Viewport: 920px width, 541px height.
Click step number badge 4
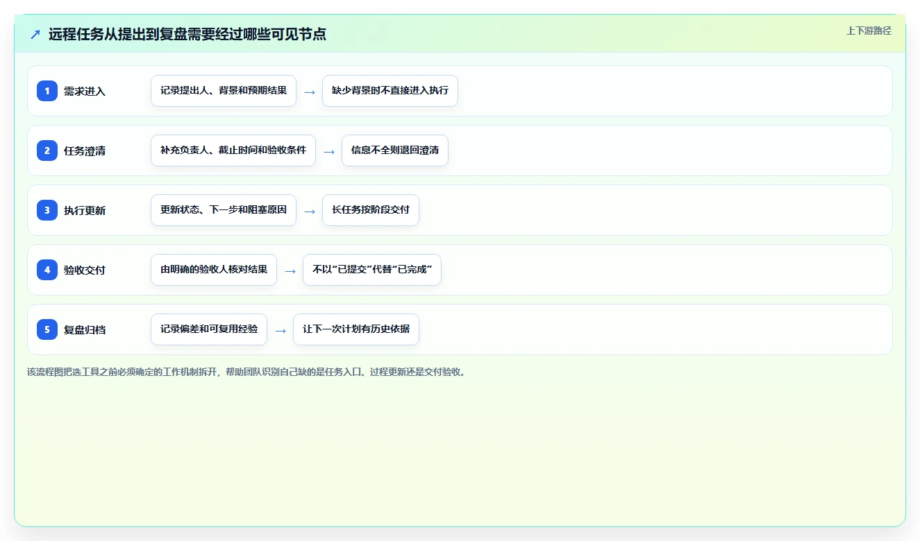[47, 270]
